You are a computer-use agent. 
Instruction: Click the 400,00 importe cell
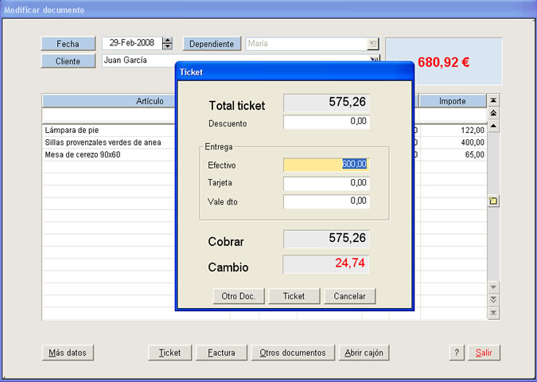[x=453, y=142]
